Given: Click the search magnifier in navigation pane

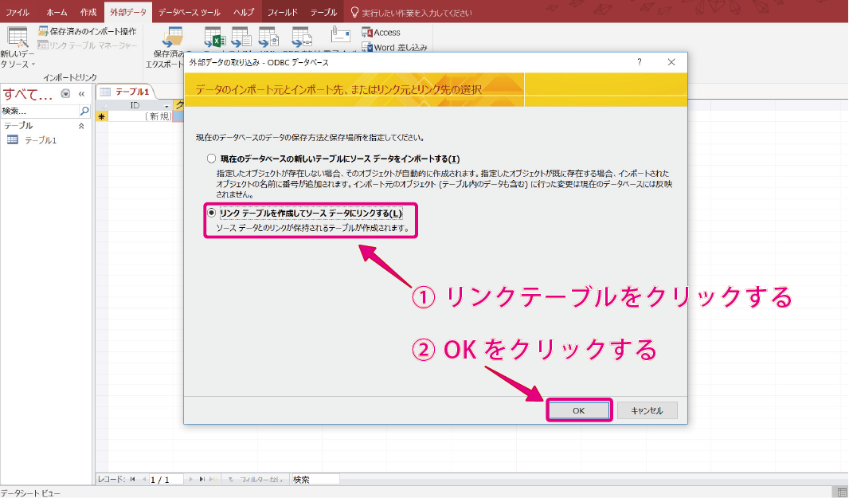Looking at the screenshot, I should tap(84, 112).
